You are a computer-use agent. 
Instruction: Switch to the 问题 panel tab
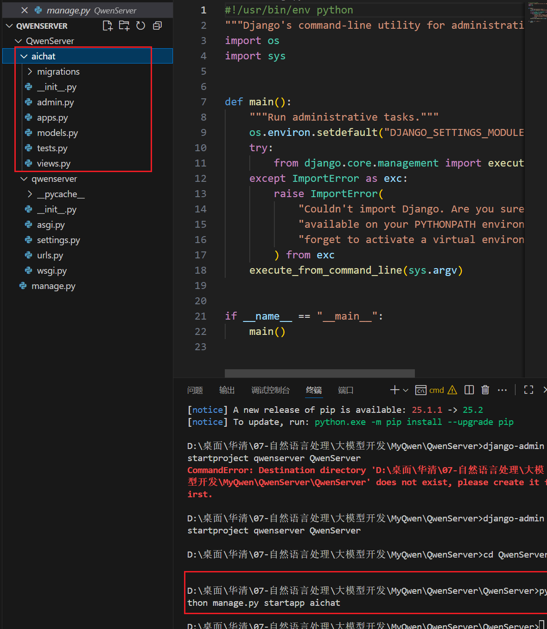click(195, 390)
